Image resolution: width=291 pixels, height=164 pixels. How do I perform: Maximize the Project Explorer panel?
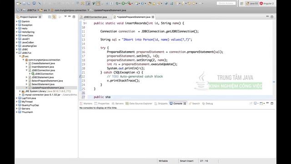pyautogui.click(x=74, y=17)
